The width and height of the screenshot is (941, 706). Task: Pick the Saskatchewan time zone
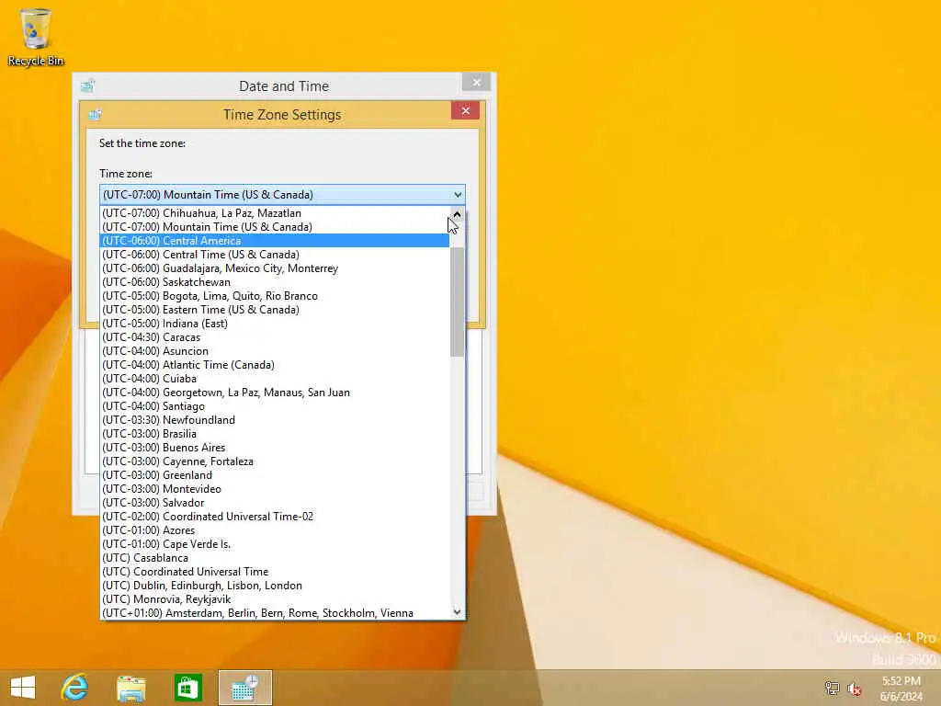pyautogui.click(x=275, y=282)
